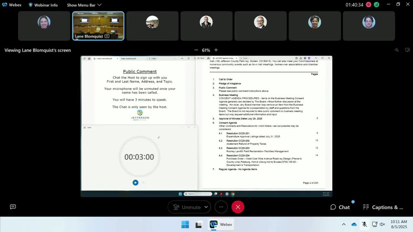Open the network display tray icon

click(375, 224)
